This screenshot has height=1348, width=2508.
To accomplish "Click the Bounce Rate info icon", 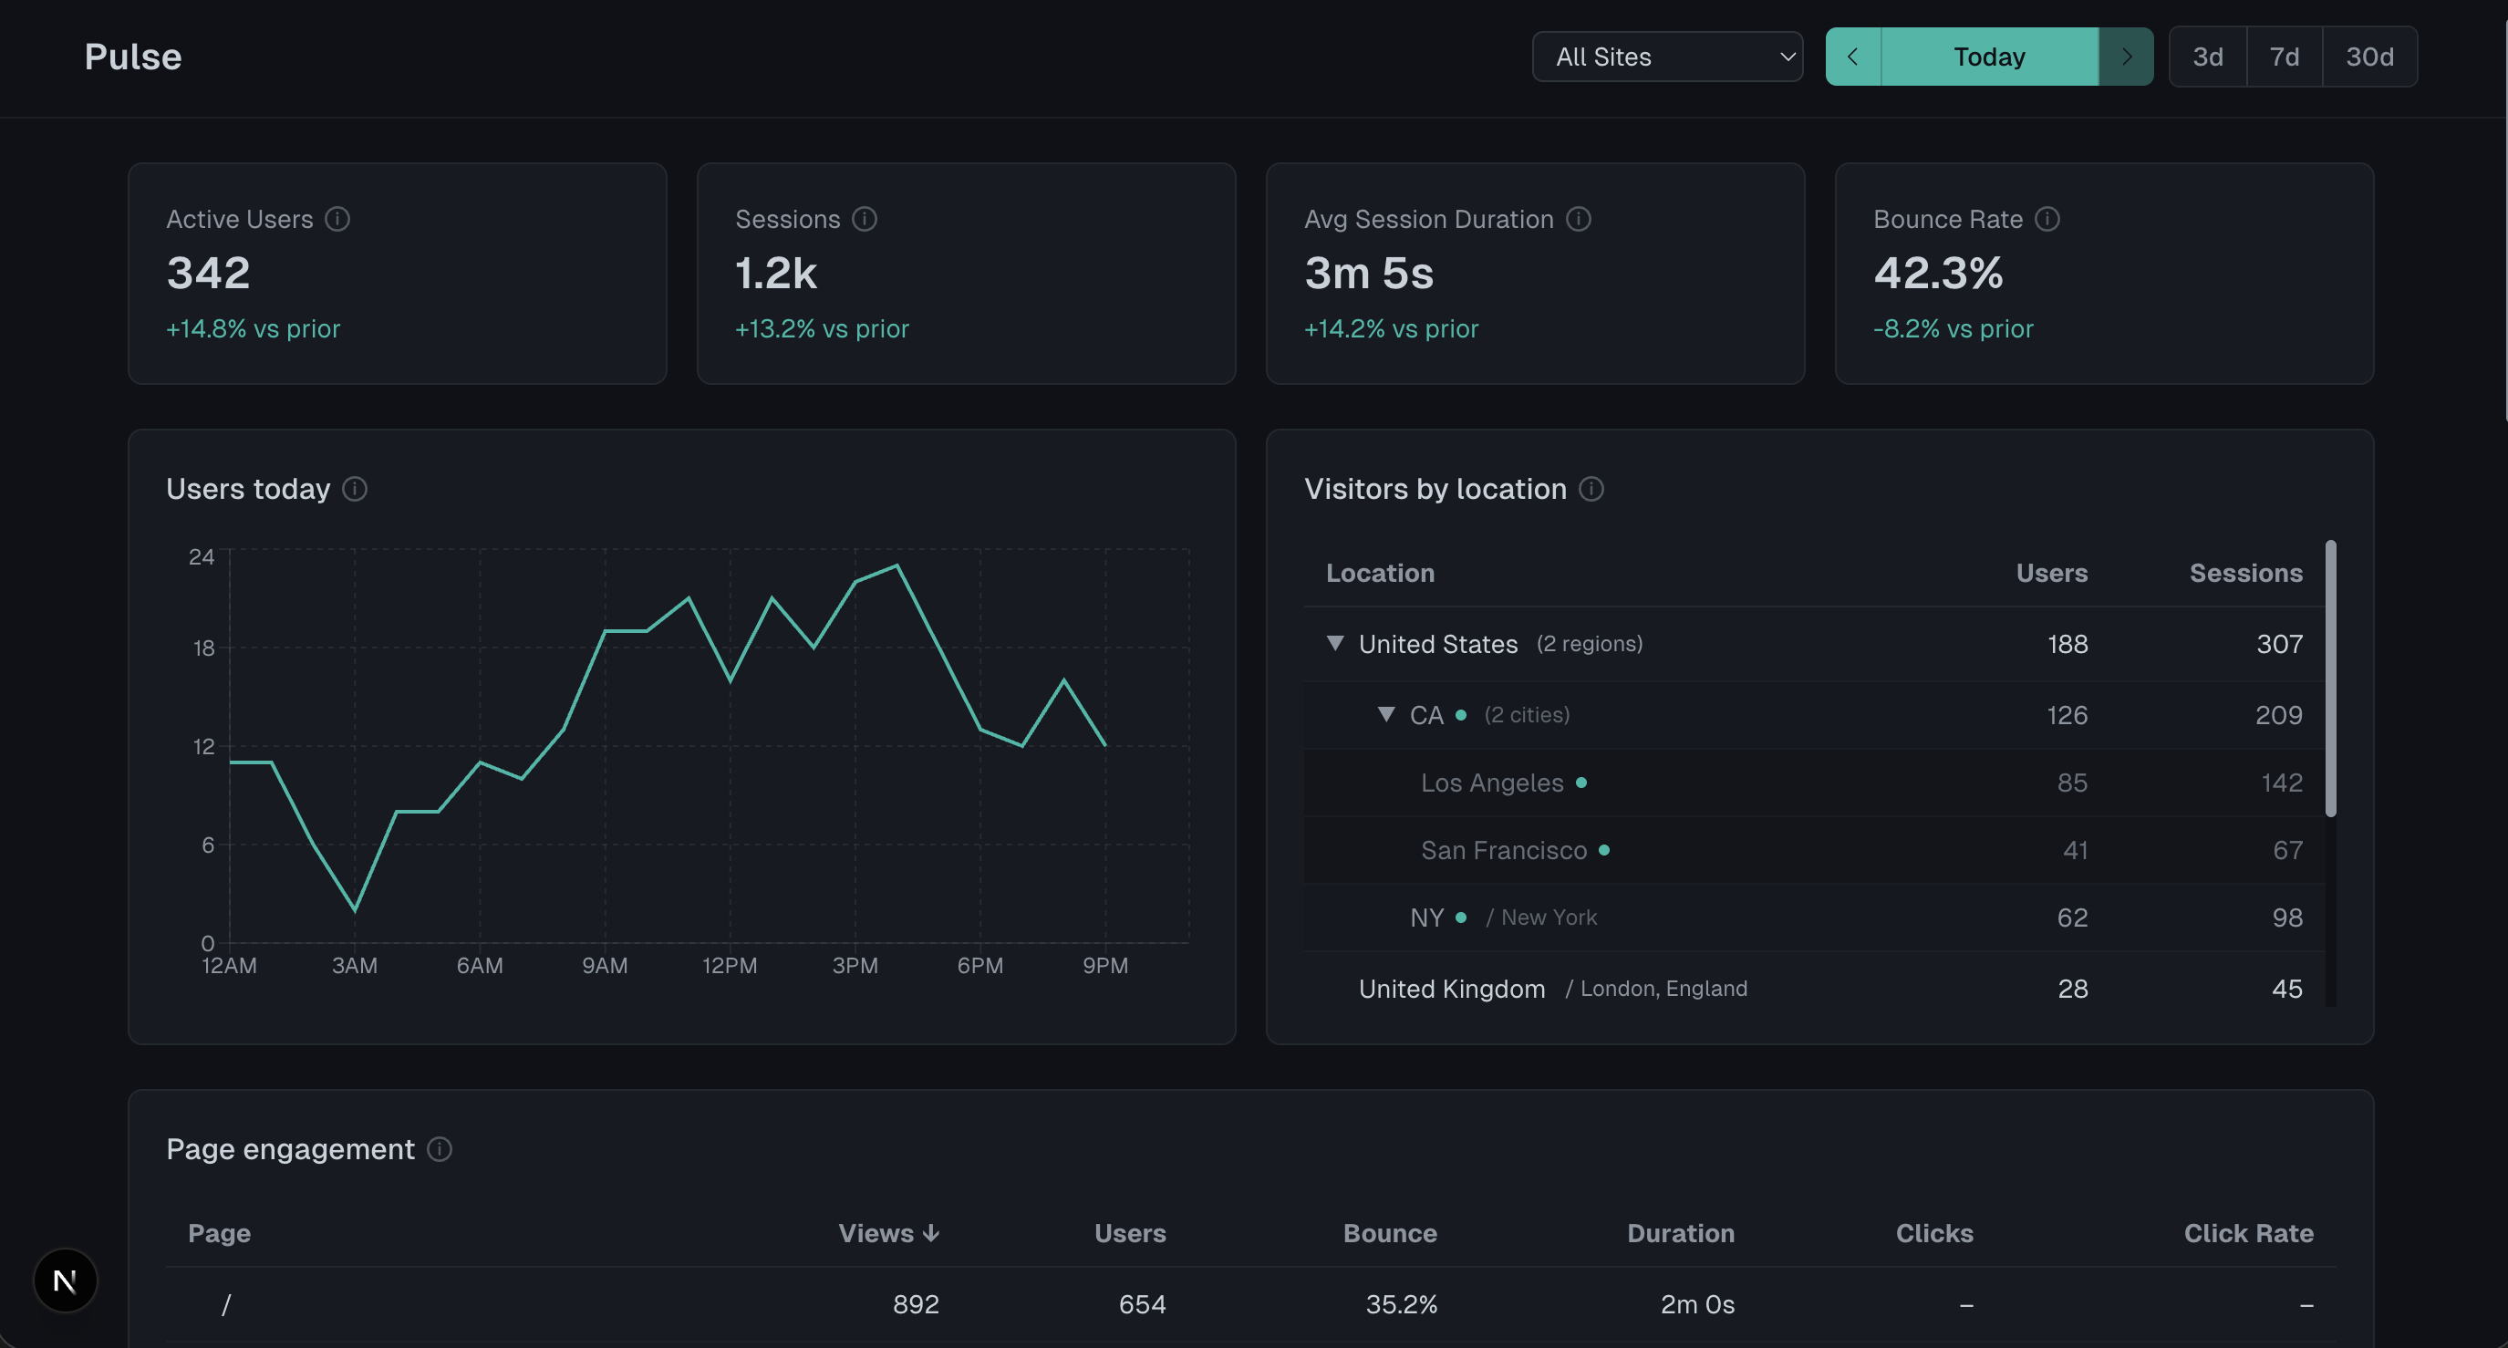I will (x=2047, y=219).
